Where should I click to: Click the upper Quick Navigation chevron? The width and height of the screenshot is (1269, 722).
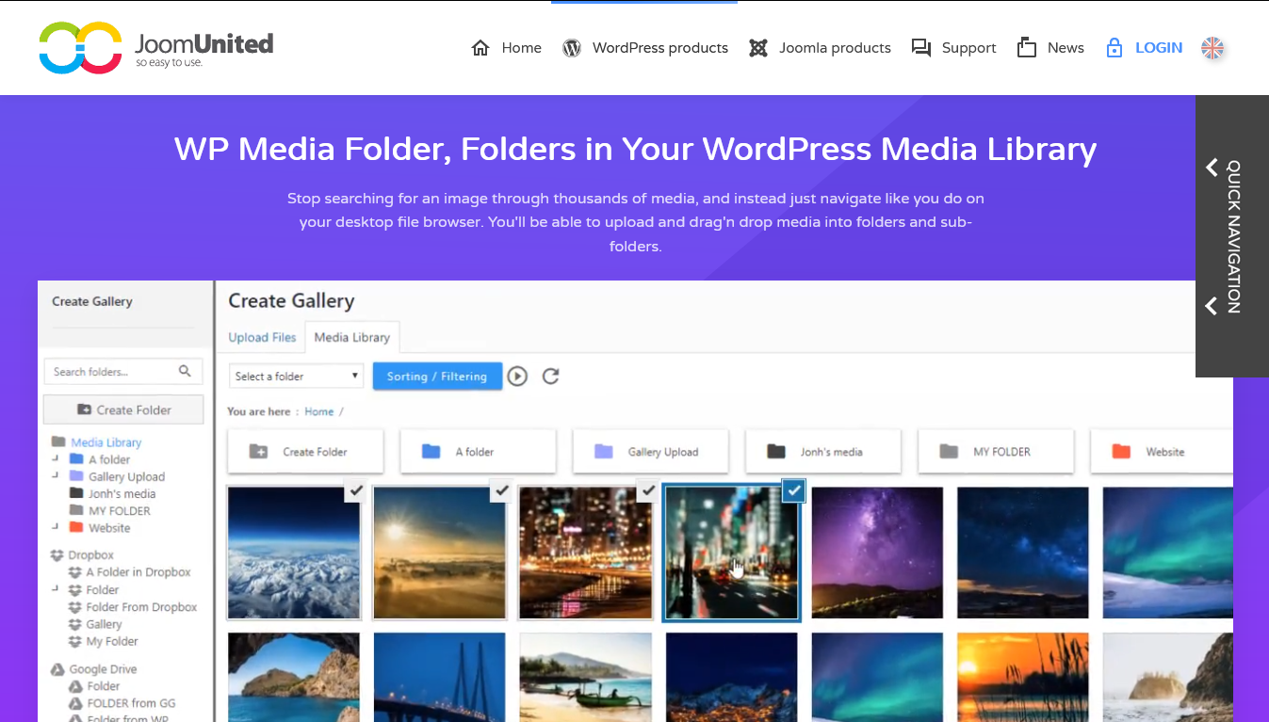[x=1212, y=168]
